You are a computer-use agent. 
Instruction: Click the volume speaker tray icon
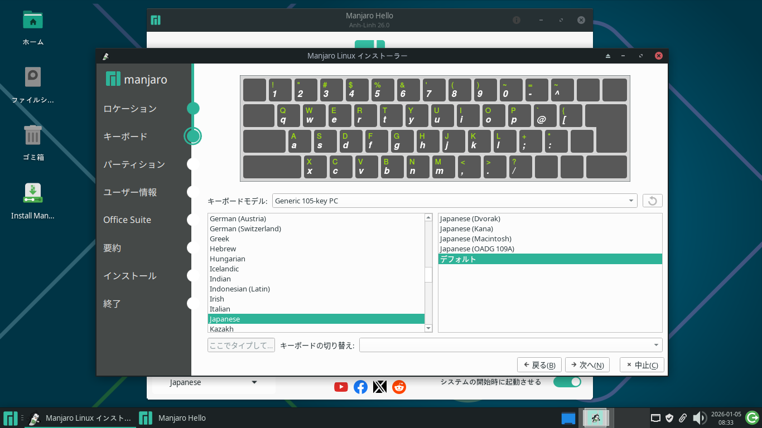699,418
